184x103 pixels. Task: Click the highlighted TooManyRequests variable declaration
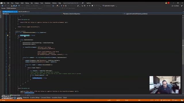tap(25, 35)
